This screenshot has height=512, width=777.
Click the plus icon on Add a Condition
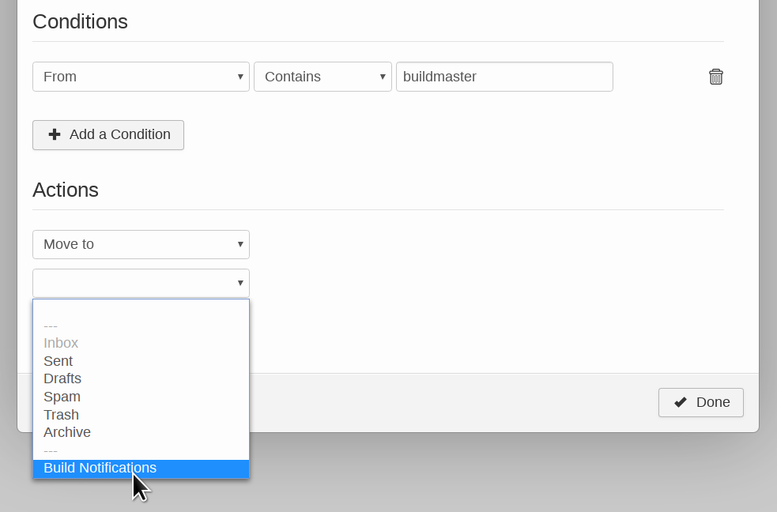[x=55, y=134]
